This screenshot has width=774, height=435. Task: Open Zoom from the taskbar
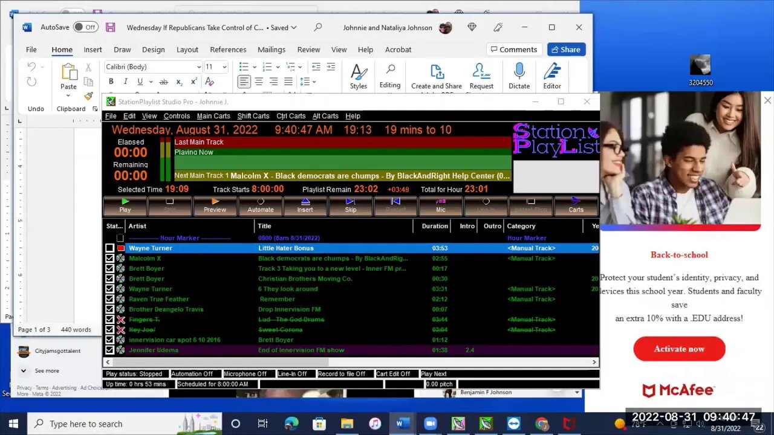point(430,424)
